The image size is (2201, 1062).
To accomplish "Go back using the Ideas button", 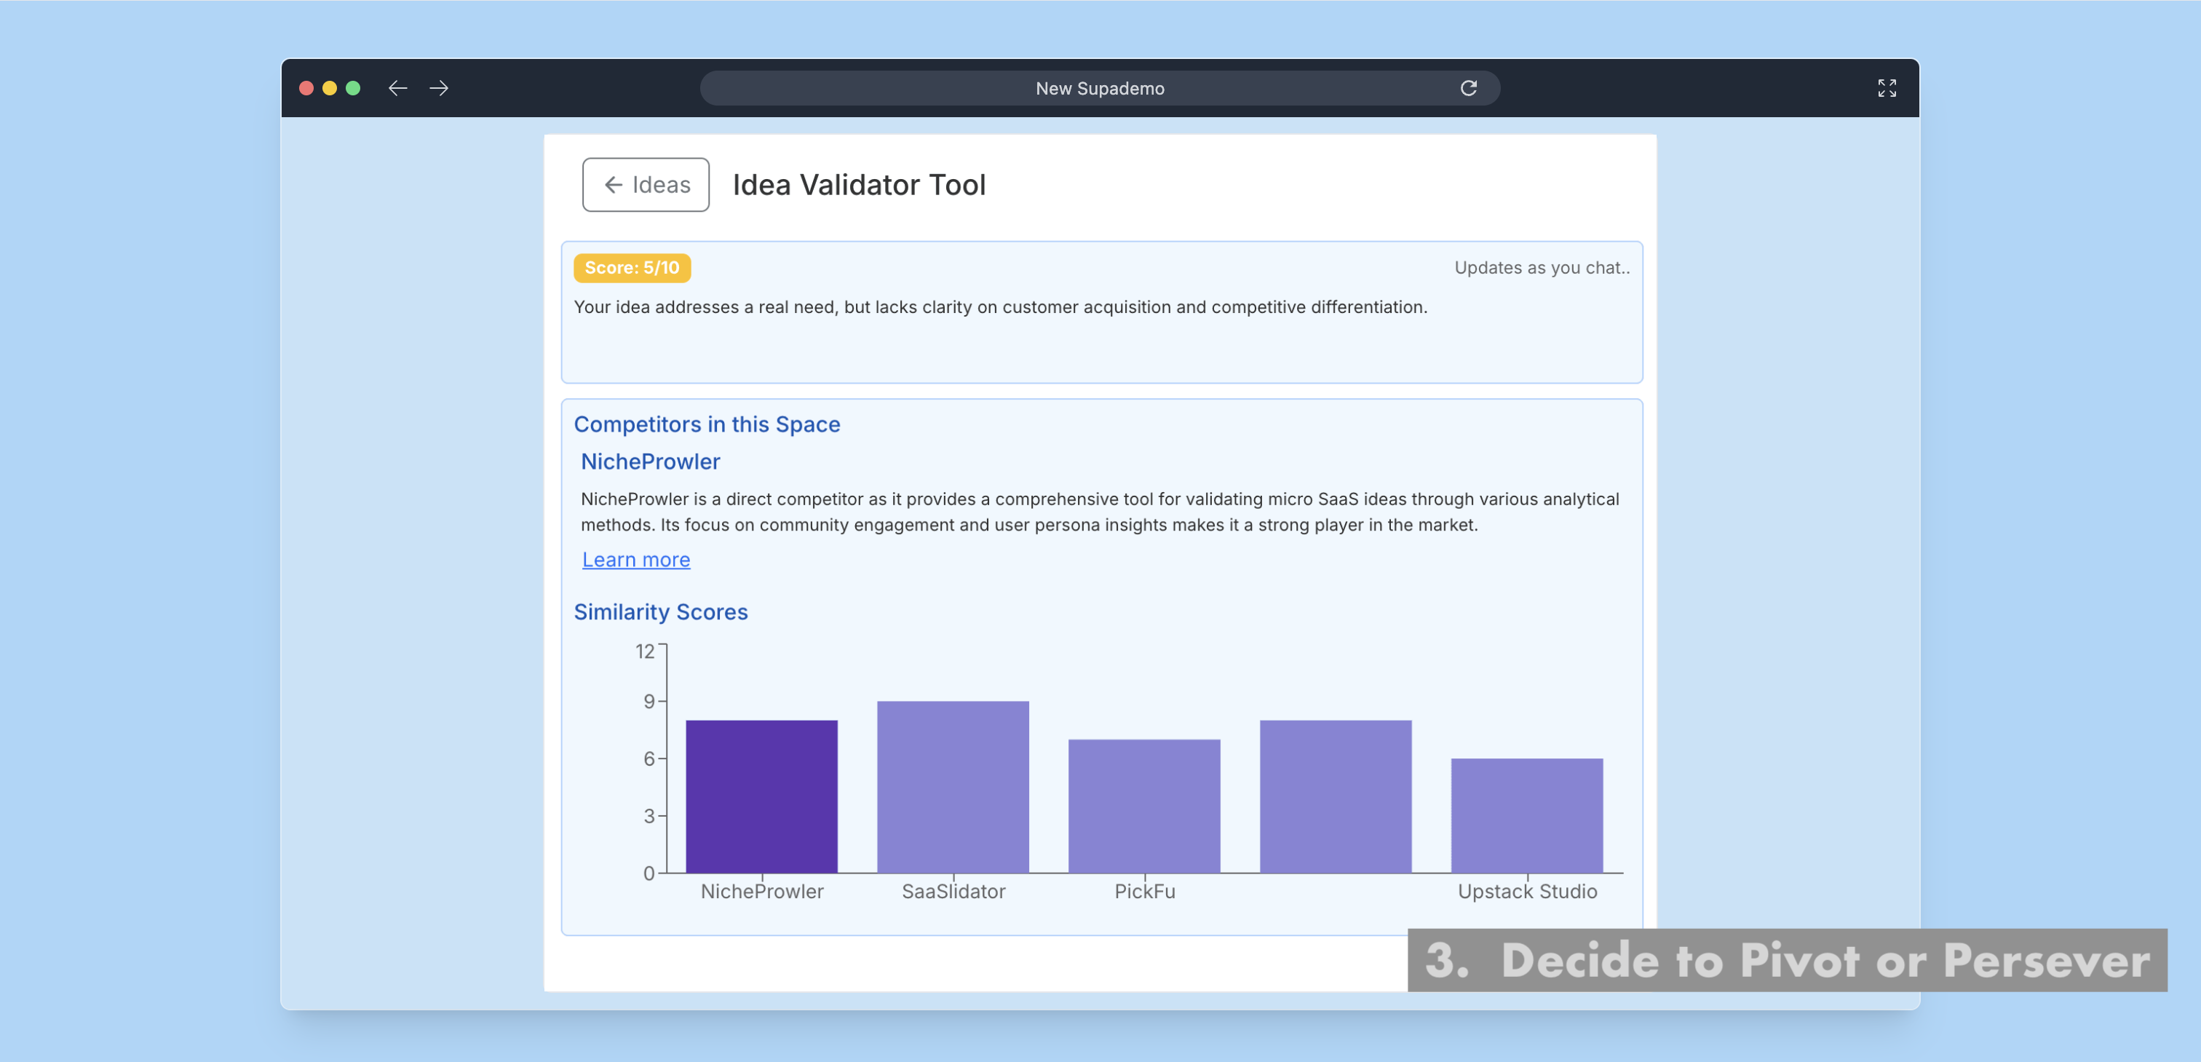I will [x=646, y=185].
